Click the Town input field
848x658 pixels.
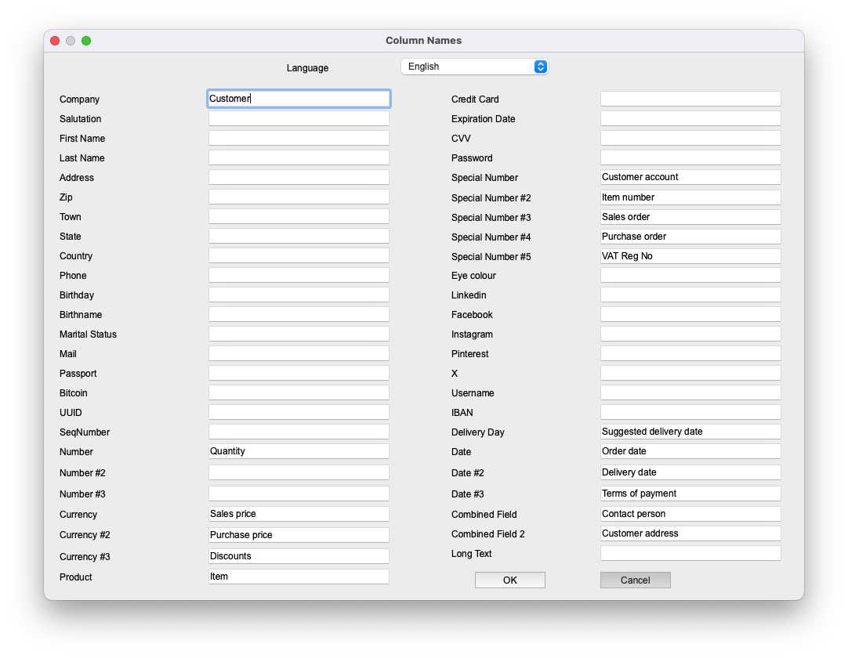pyautogui.click(x=299, y=216)
